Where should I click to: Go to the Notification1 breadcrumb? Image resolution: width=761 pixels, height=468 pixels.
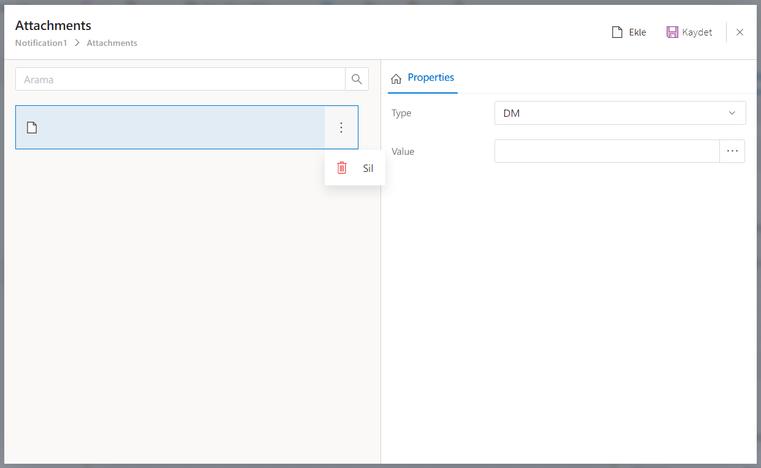click(41, 43)
